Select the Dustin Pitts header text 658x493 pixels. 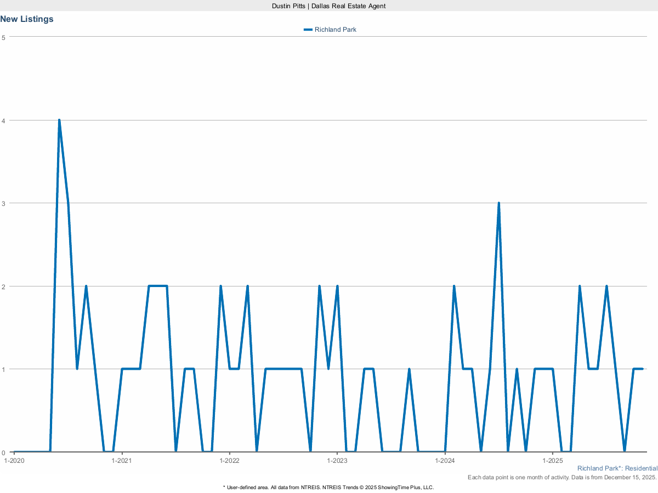click(328, 5)
